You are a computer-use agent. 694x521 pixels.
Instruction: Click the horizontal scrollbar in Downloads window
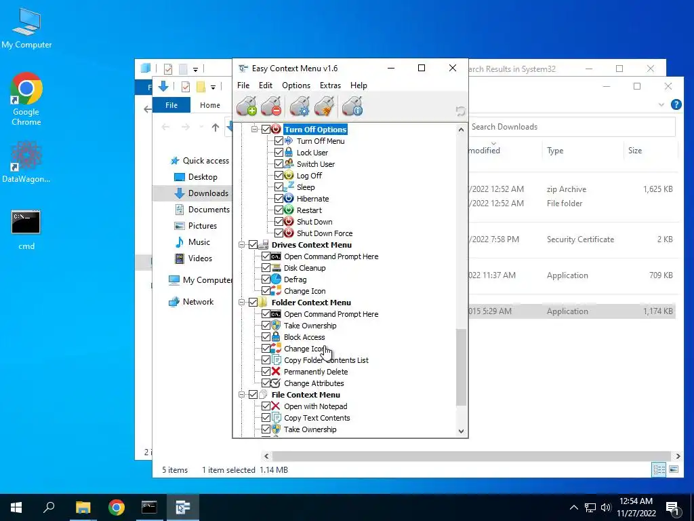click(x=472, y=456)
